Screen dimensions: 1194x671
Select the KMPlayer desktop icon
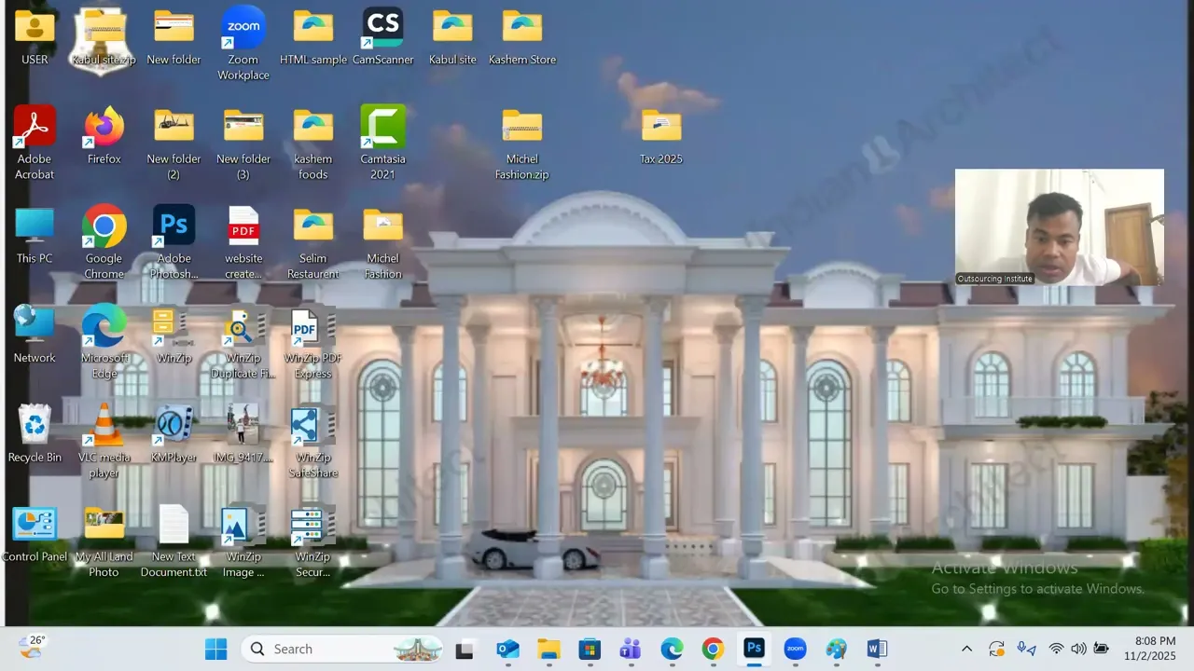pyautogui.click(x=174, y=433)
